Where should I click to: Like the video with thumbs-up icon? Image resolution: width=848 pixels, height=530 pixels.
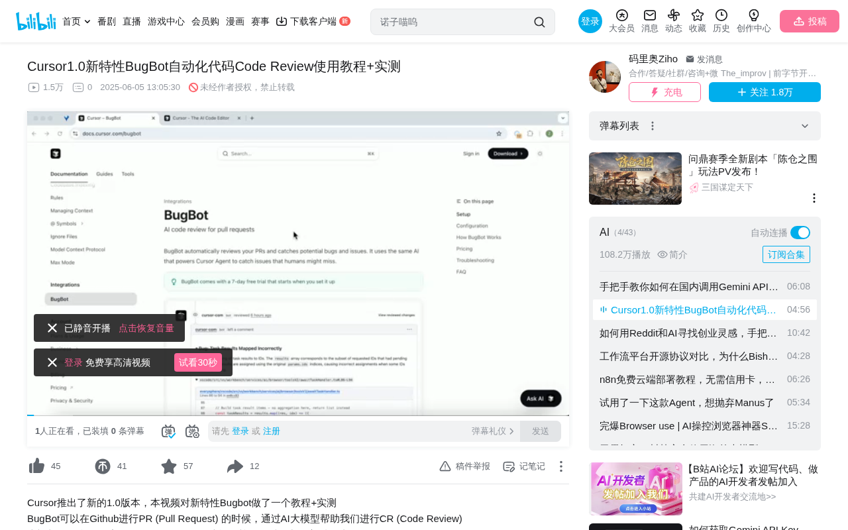37,466
